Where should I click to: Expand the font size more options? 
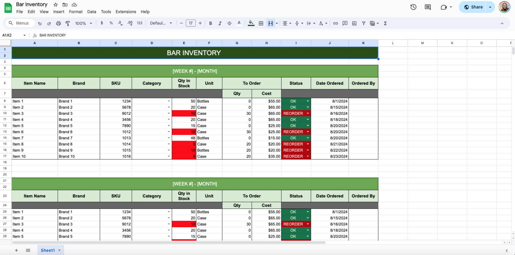[200, 23]
